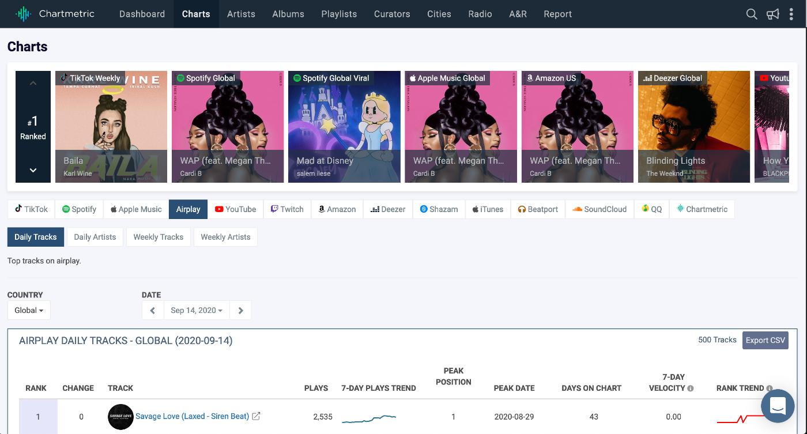The height and width of the screenshot is (434, 807).
Task: Open Deezer Global Blinding Lights card
Action: click(x=694, y=127)
